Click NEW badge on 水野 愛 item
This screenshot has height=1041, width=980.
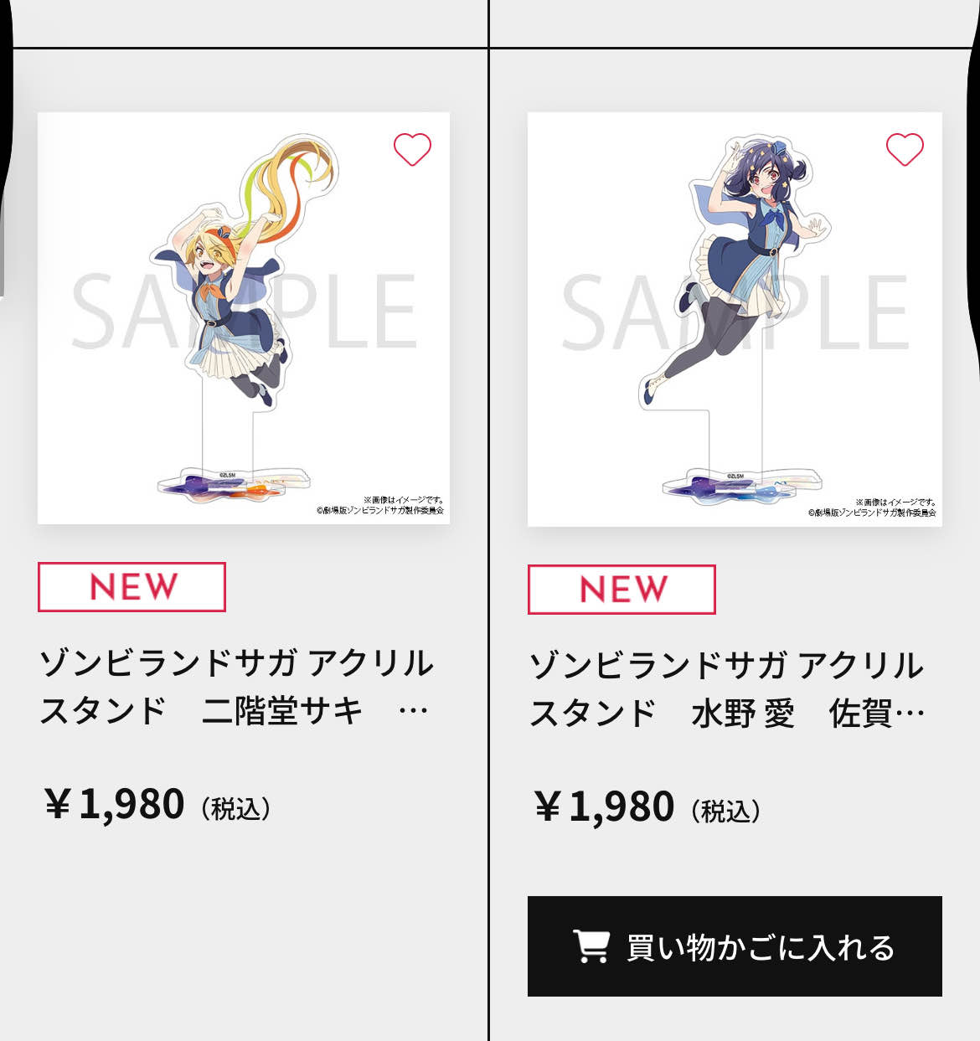coord(622,590)
